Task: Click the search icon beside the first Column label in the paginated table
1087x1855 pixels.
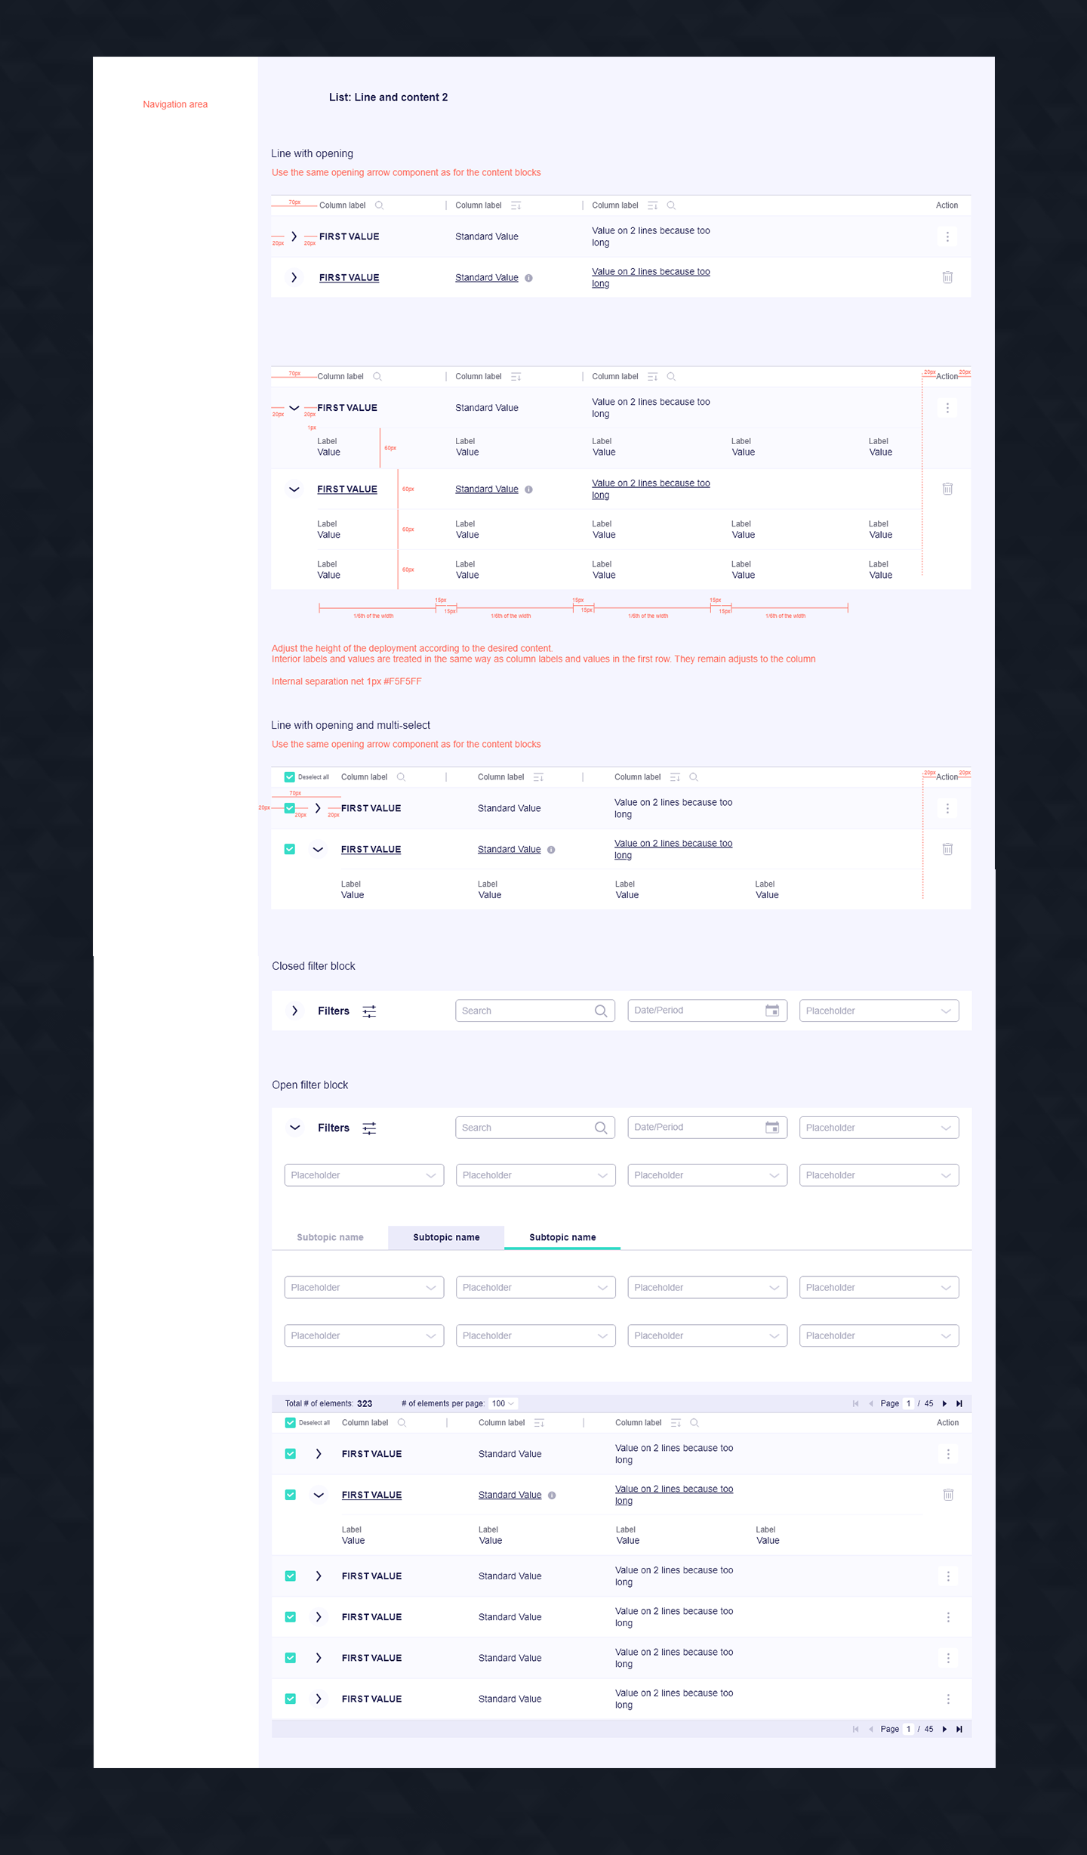Action: point(402,1423)
